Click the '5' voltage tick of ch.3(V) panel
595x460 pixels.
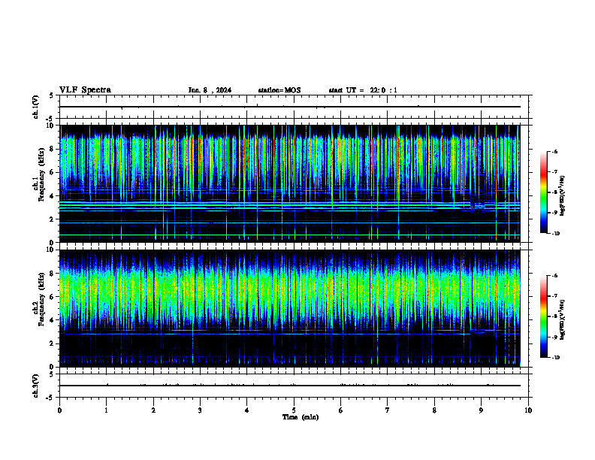click(51, 374)
